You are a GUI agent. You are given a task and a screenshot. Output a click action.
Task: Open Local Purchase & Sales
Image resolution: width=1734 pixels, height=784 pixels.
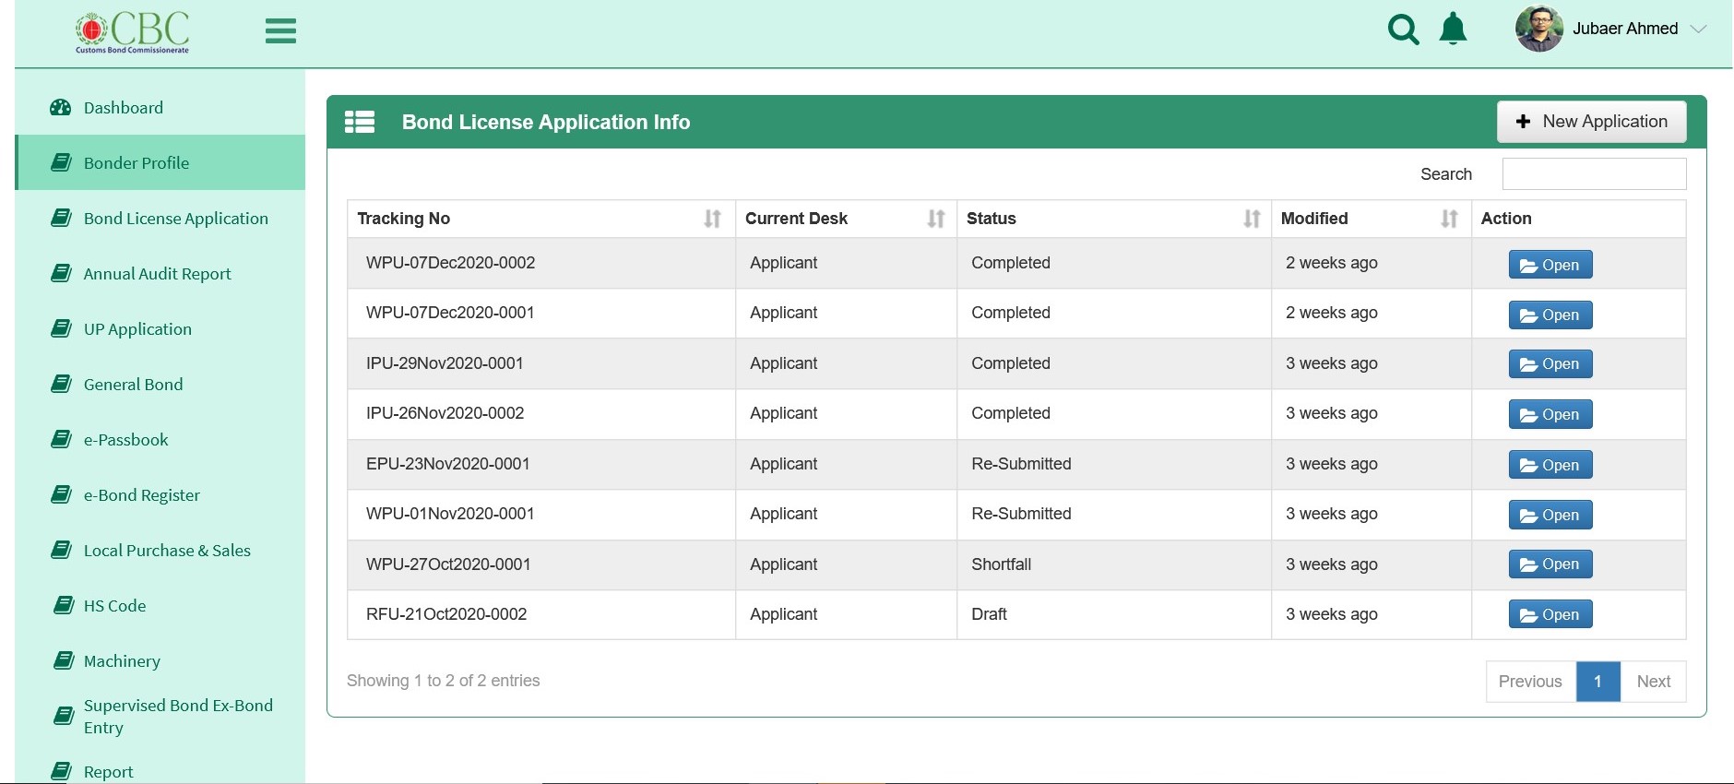pyautogui.click(x=160, y=551)
